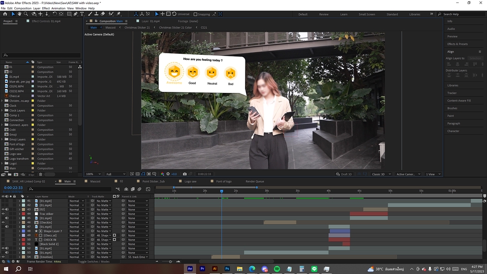Switch to the Learn workspace

[343, 14]
